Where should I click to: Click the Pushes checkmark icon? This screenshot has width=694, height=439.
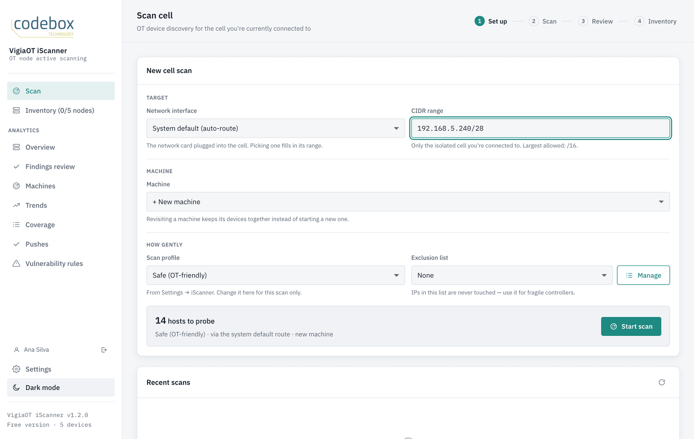coord(16,244)
